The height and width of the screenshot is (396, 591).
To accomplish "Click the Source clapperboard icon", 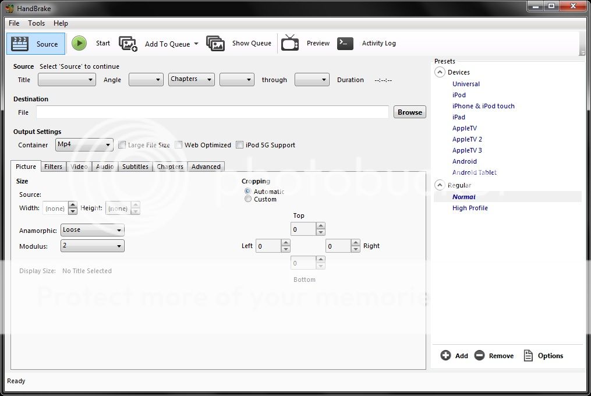I will 20,44.
